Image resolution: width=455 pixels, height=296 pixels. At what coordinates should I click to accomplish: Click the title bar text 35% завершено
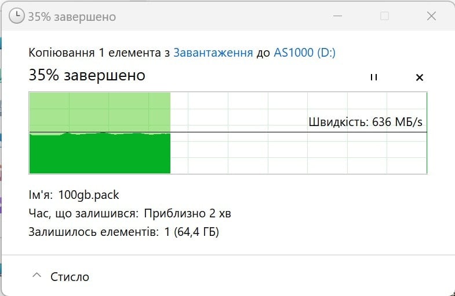72,17
